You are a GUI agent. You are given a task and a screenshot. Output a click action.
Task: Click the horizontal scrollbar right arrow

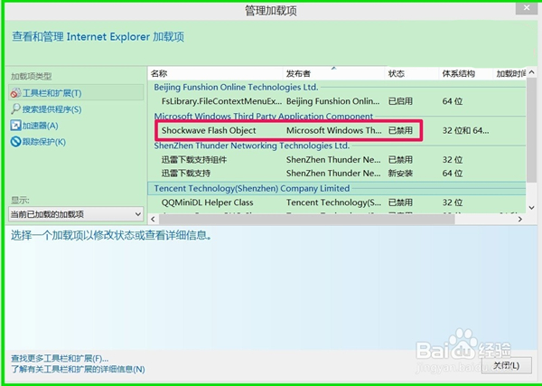[520, 219]
